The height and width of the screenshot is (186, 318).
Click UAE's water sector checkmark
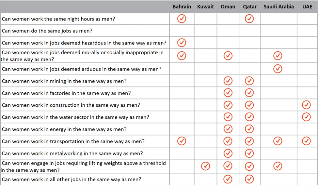click(x=306, y=117)
